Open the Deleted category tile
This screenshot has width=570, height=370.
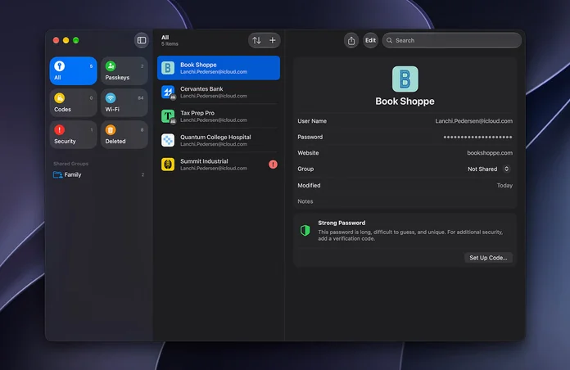point(124,134)
